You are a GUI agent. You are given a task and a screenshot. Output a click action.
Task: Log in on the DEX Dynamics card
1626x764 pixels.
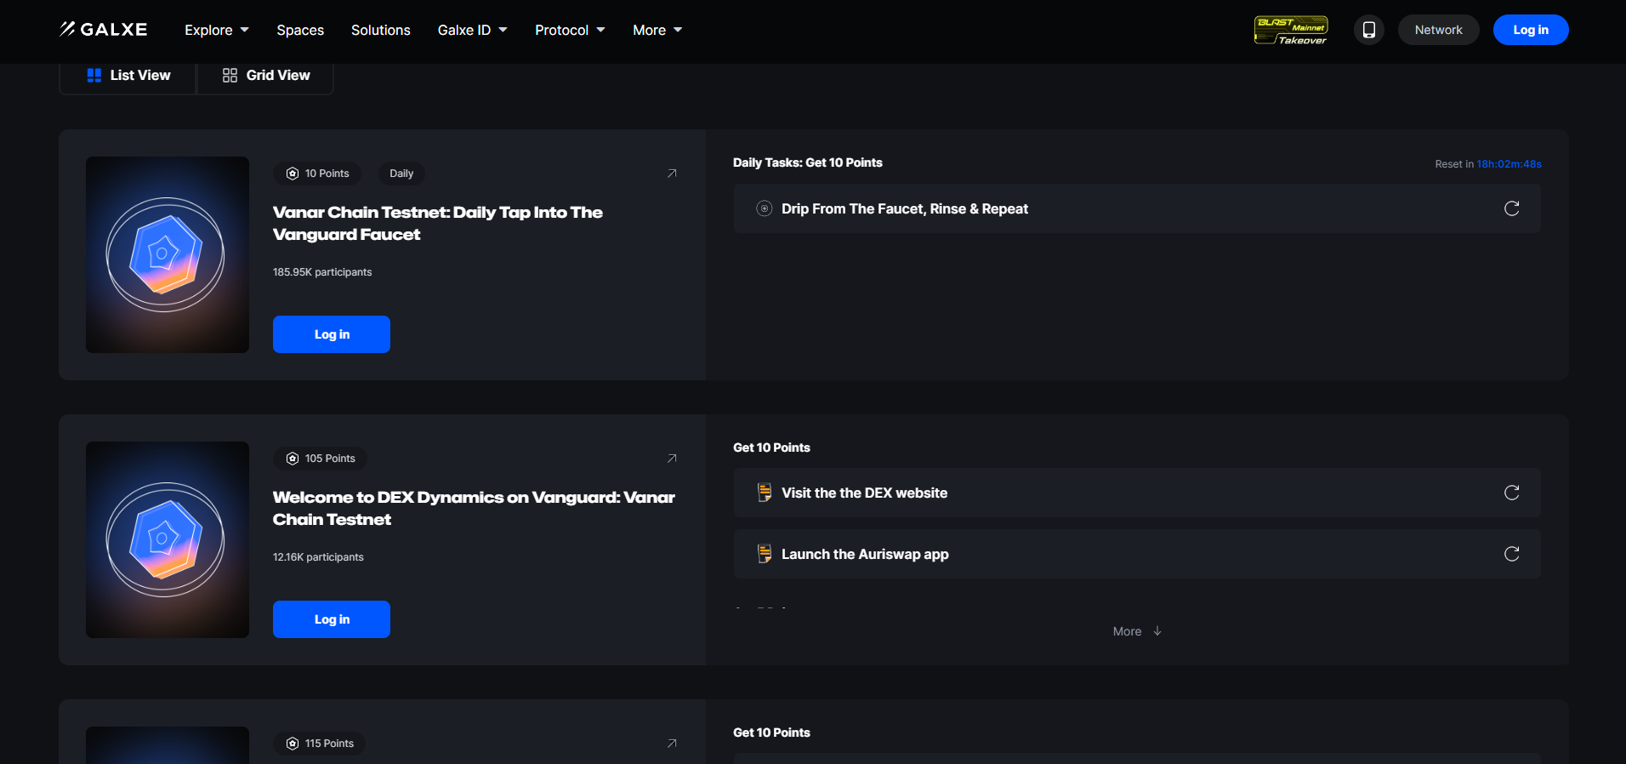click(x=332, y=619)
